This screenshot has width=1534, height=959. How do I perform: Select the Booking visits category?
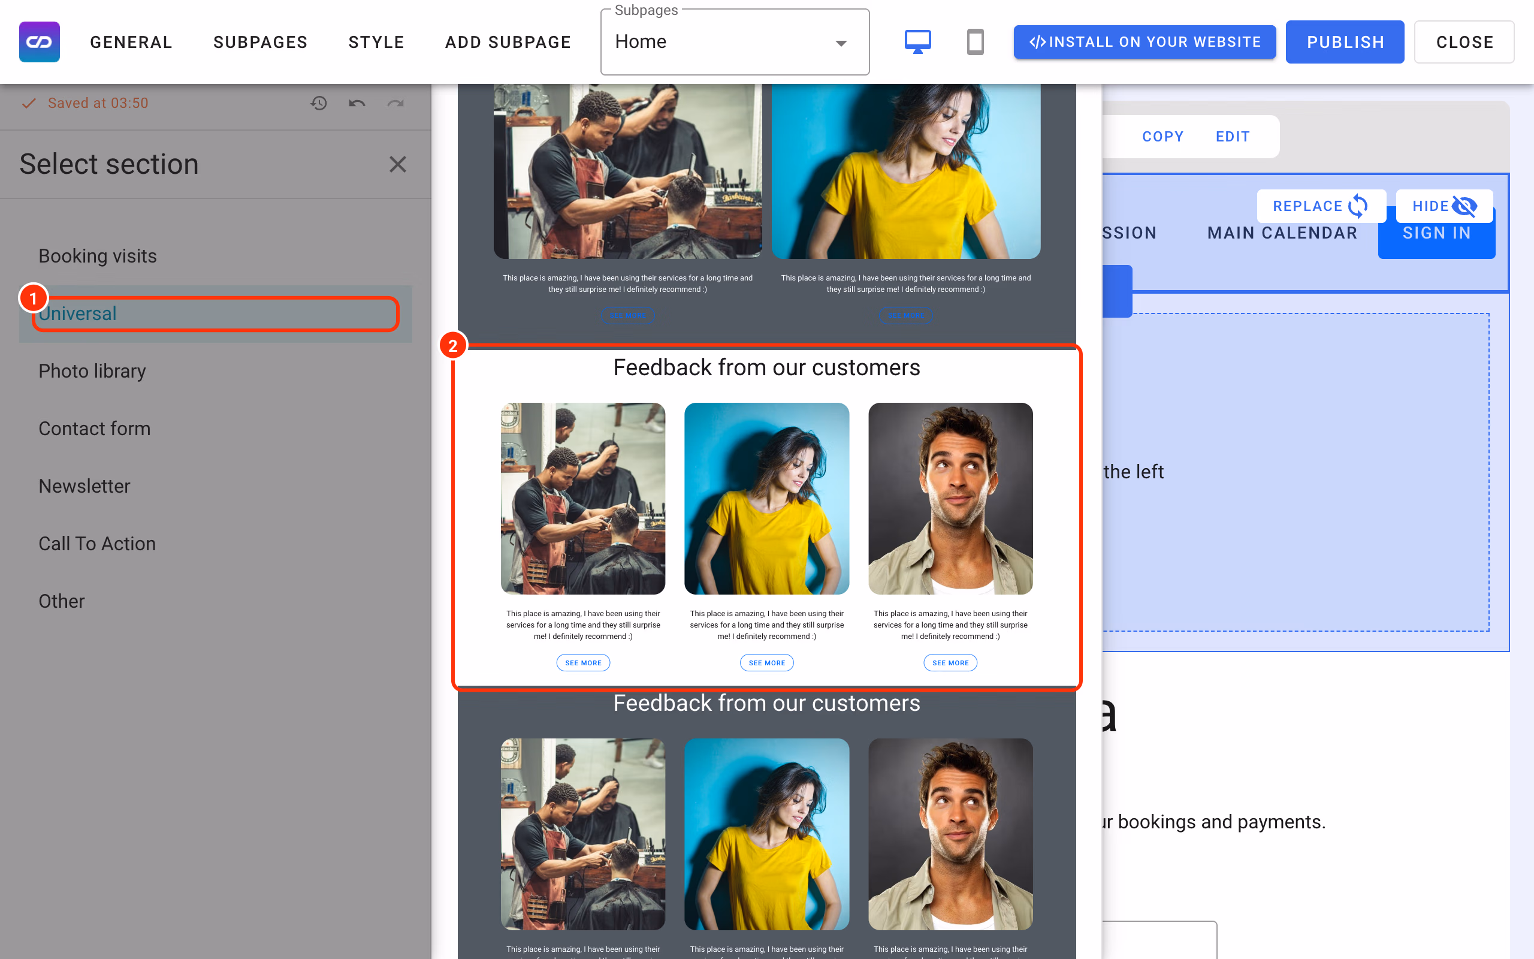click(216, 257)
